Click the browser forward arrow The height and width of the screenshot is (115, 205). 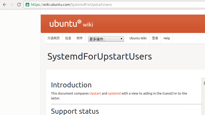tap(12, 5)
